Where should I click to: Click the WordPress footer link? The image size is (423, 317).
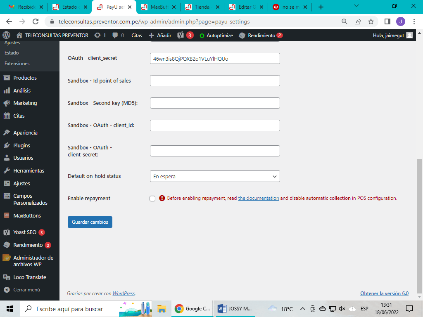[x=124, y=293]
